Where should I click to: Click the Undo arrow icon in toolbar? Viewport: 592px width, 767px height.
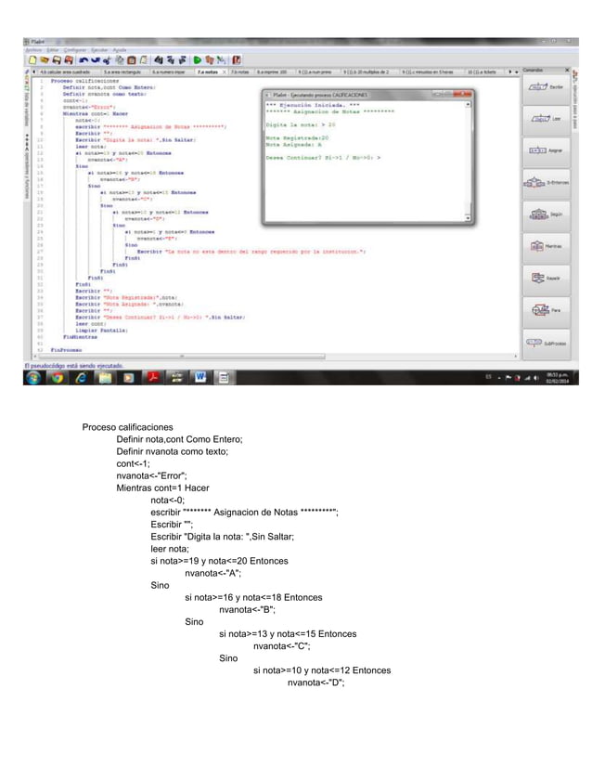click(84, 60)
